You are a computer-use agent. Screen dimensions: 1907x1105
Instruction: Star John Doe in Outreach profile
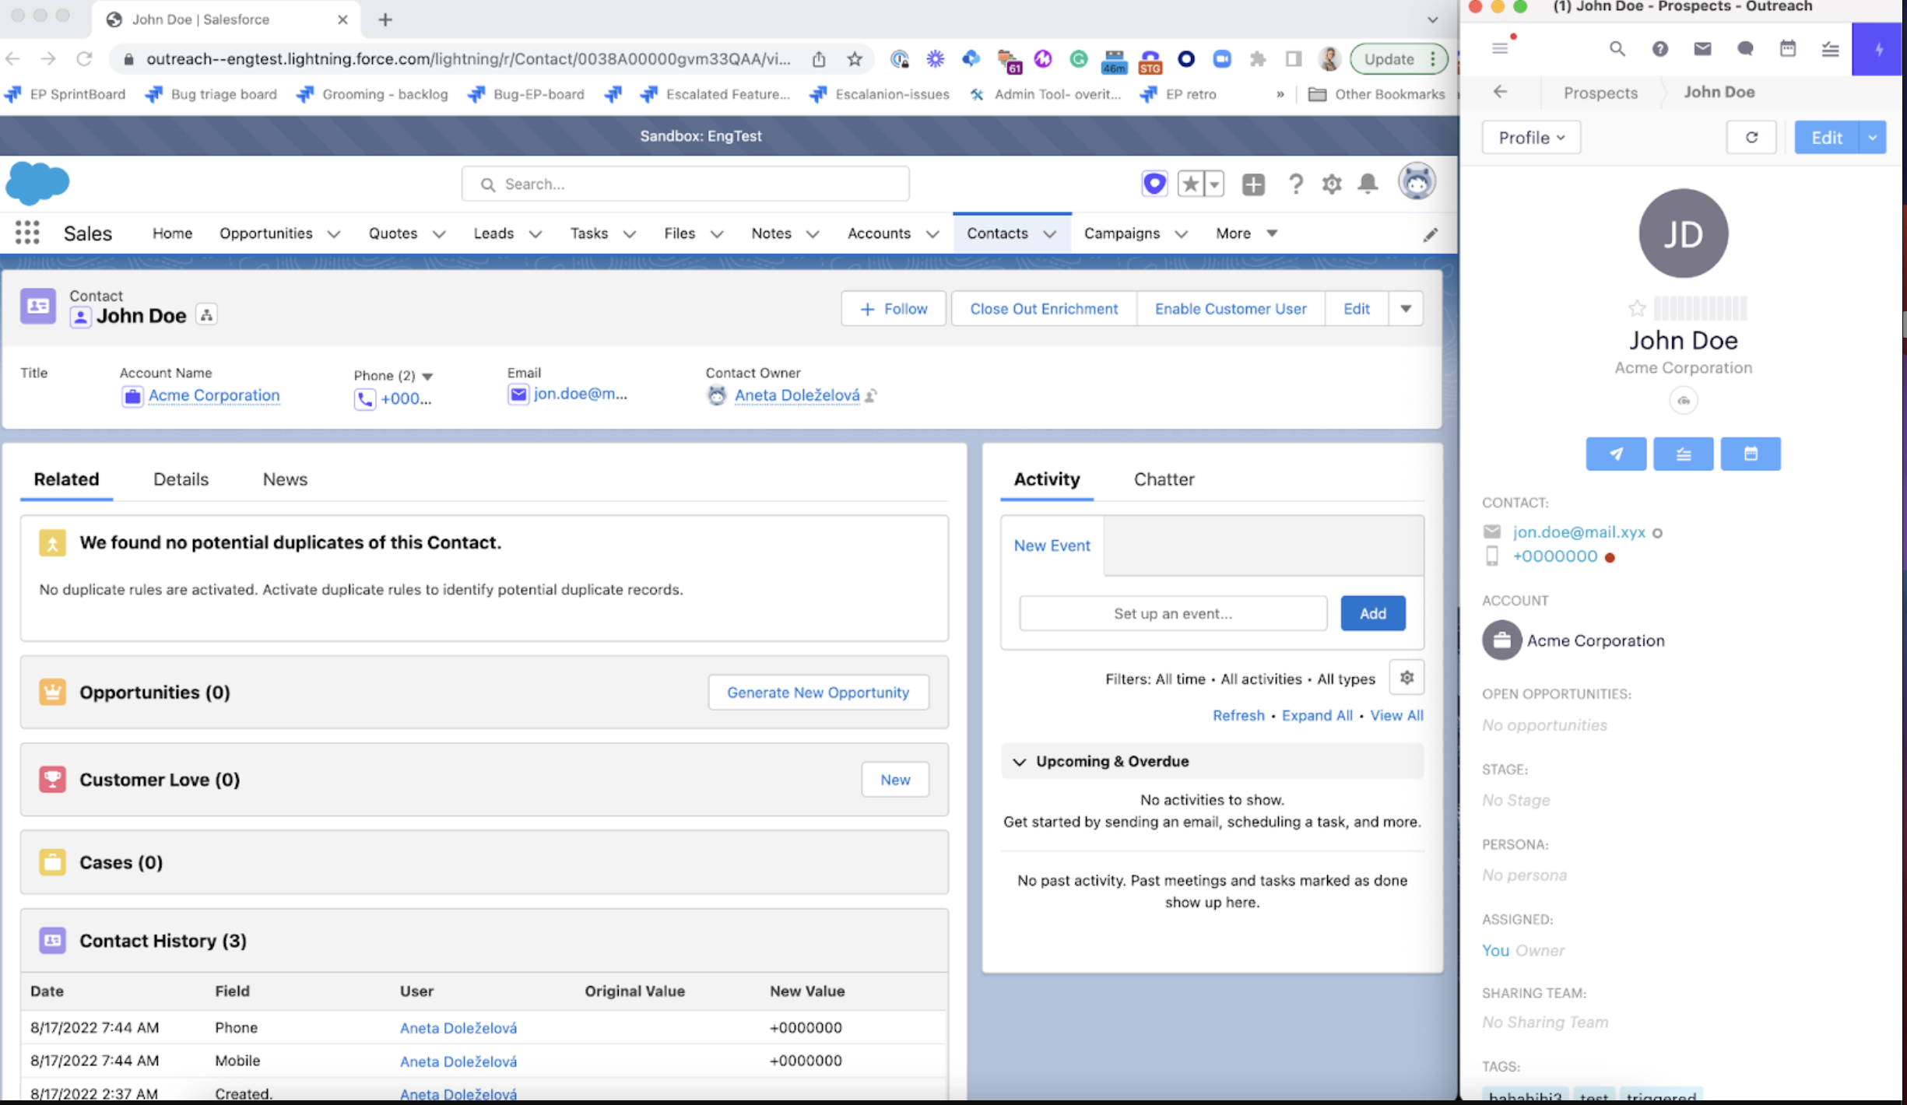tap(1637, 309)
